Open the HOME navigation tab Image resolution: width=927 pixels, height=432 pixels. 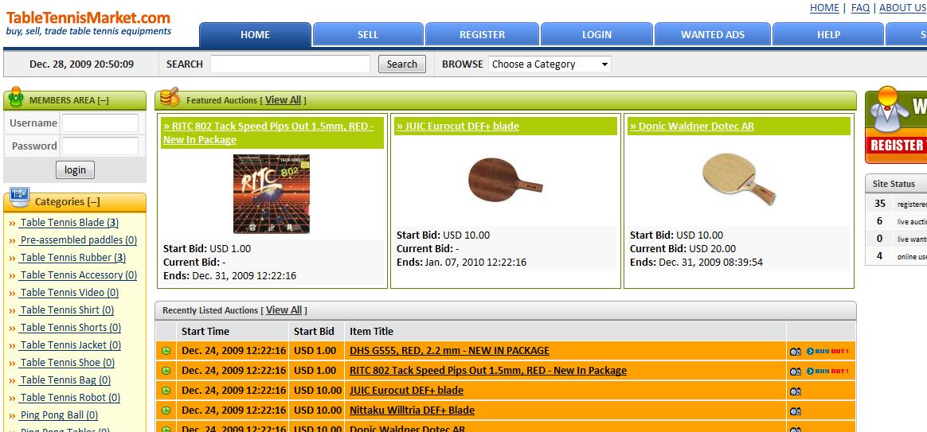tap(256, 35)
